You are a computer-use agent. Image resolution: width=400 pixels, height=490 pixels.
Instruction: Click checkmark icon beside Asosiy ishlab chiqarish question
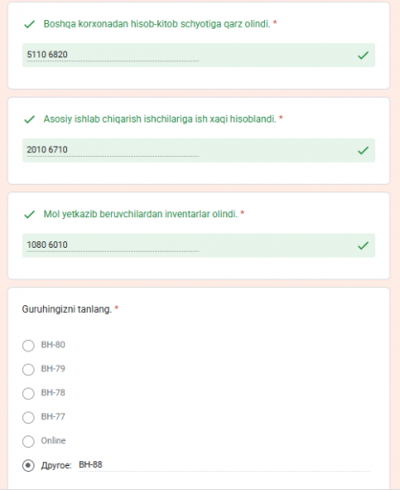click(30, 120)
